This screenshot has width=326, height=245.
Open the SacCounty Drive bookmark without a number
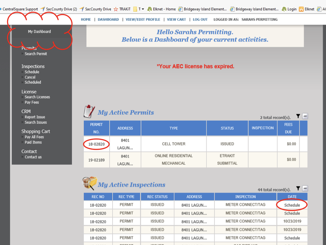(x=95, y=9)
